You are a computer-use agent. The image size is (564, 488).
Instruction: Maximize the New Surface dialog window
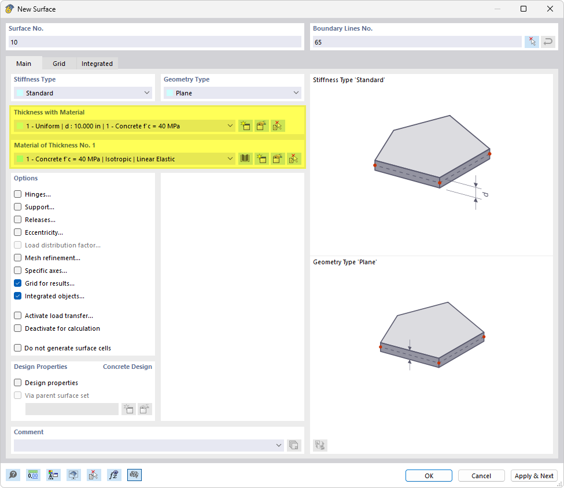pyautogui.click(x=524, y=9)
